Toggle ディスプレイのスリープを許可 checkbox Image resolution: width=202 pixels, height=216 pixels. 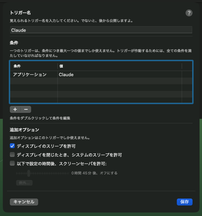(12, 146)
